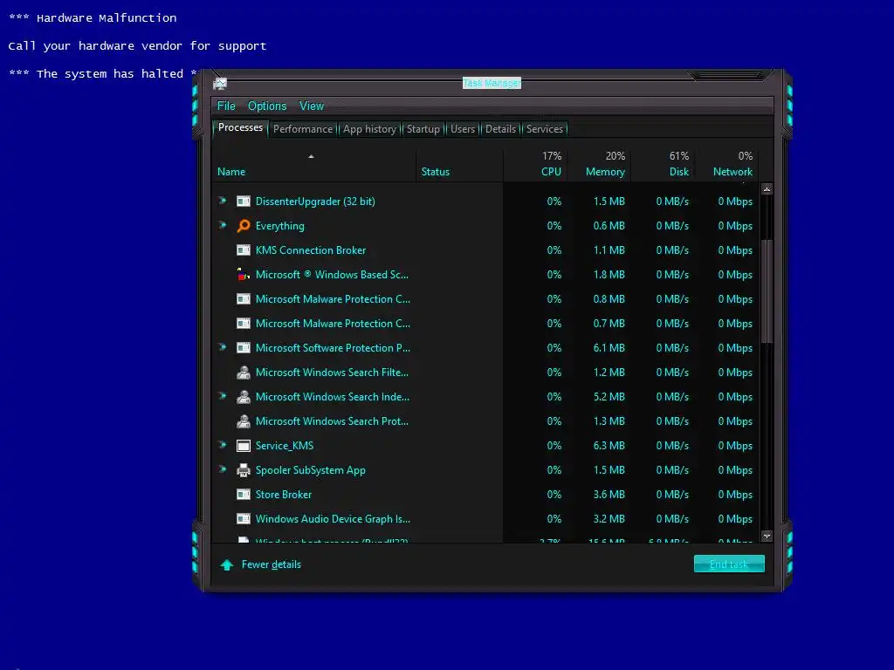Click the Service_KMS window icon

244,446
